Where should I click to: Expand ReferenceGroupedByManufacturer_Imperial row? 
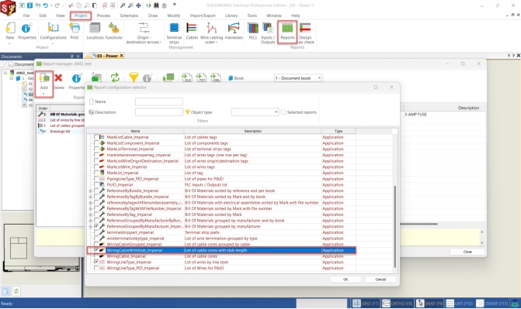90,227
